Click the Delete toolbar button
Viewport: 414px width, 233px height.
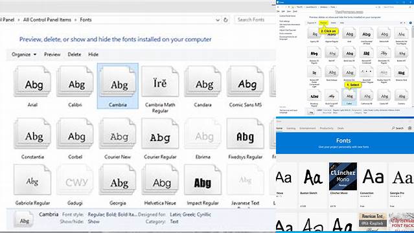point(75,54)
